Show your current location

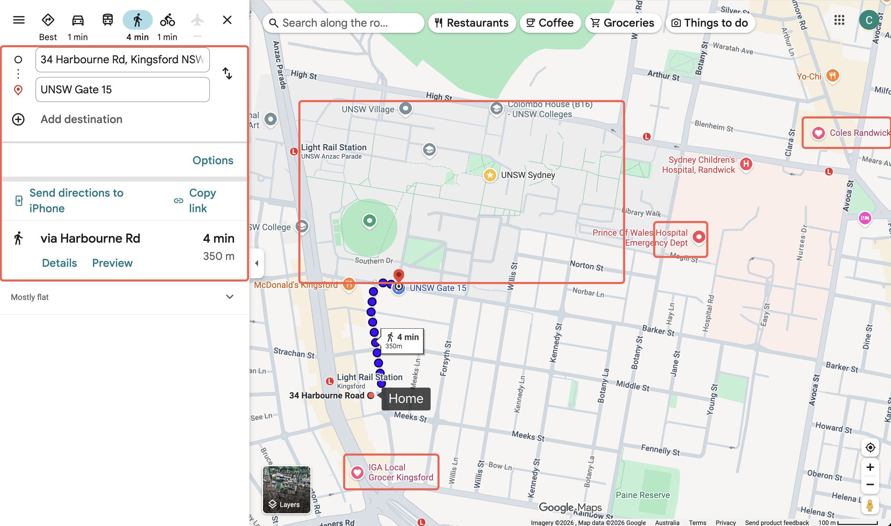870,448
